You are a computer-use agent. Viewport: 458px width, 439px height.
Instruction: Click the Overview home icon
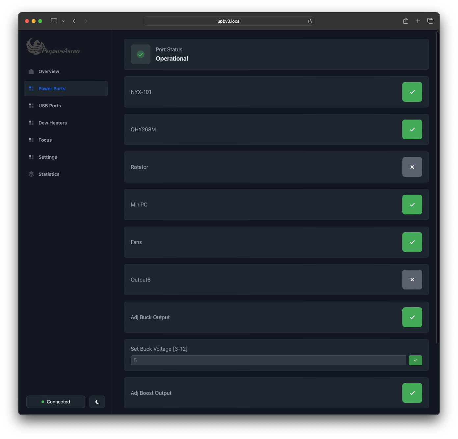[31, 71]
